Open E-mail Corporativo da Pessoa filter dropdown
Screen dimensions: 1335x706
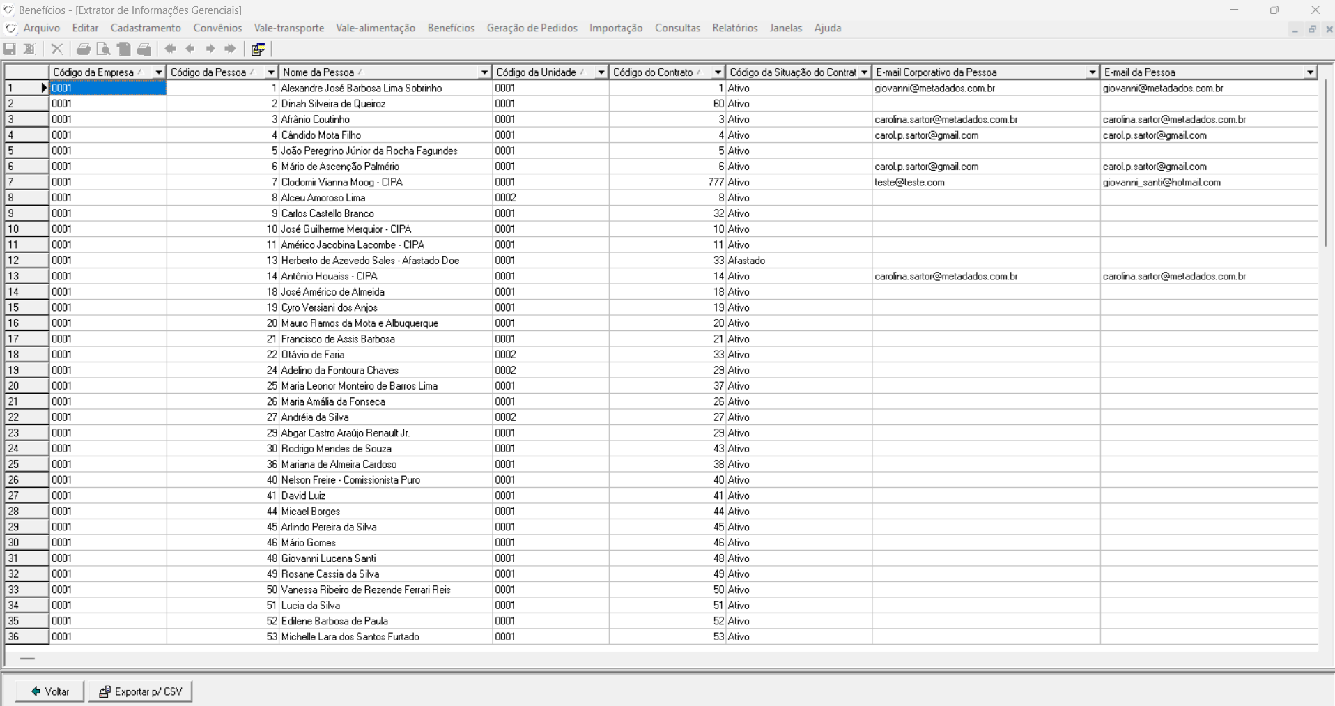[x=1093, y=72]
